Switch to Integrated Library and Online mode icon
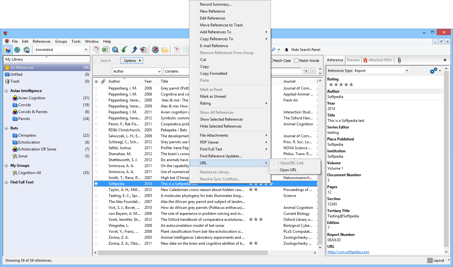The width and height of the screenshot is (453, 267). click(27, 50)
